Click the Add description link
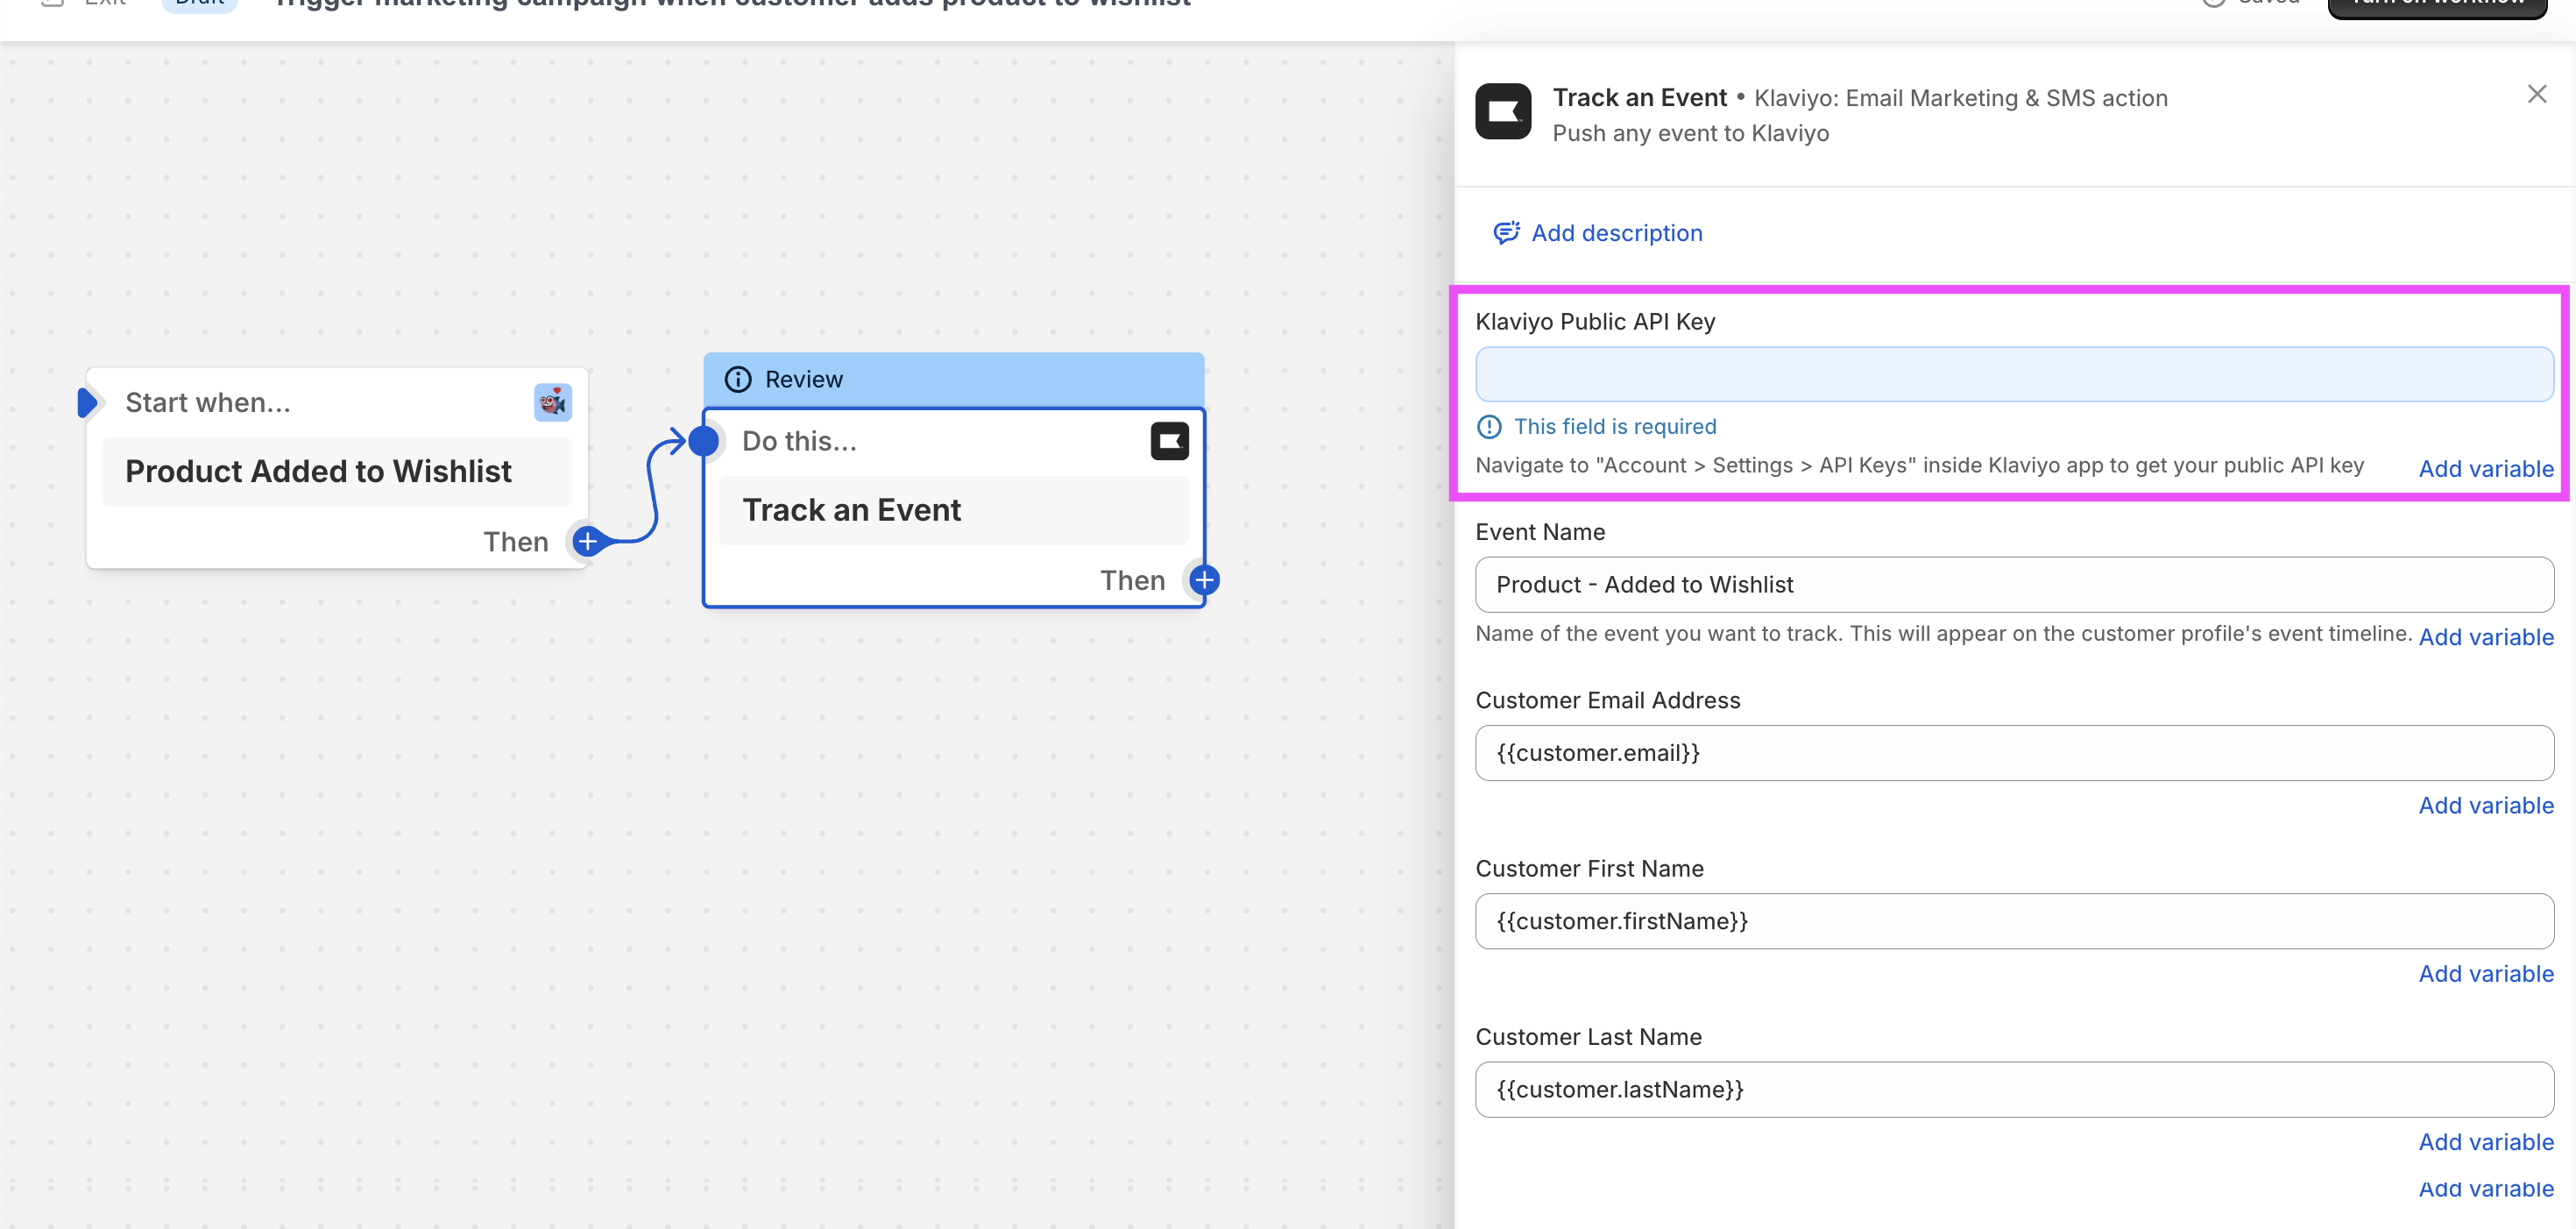 [x=1616, y=233]
